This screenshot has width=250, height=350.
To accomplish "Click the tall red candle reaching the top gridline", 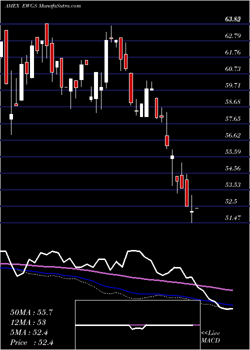I will click(x=46, y=34).
